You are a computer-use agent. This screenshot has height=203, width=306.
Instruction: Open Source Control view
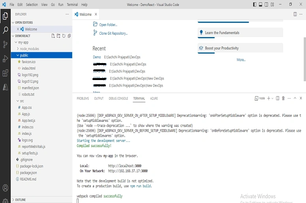click(x=5, y=45)
